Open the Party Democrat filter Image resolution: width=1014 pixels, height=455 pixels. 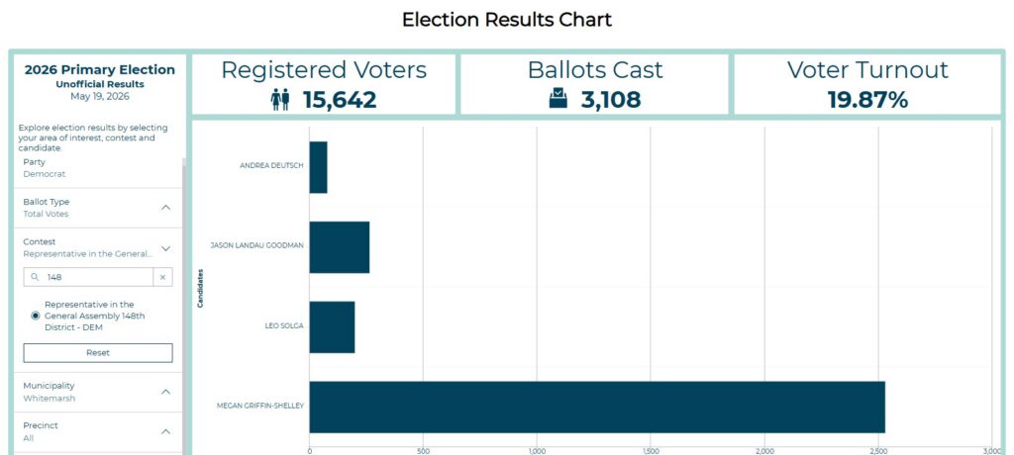[98, 168]
